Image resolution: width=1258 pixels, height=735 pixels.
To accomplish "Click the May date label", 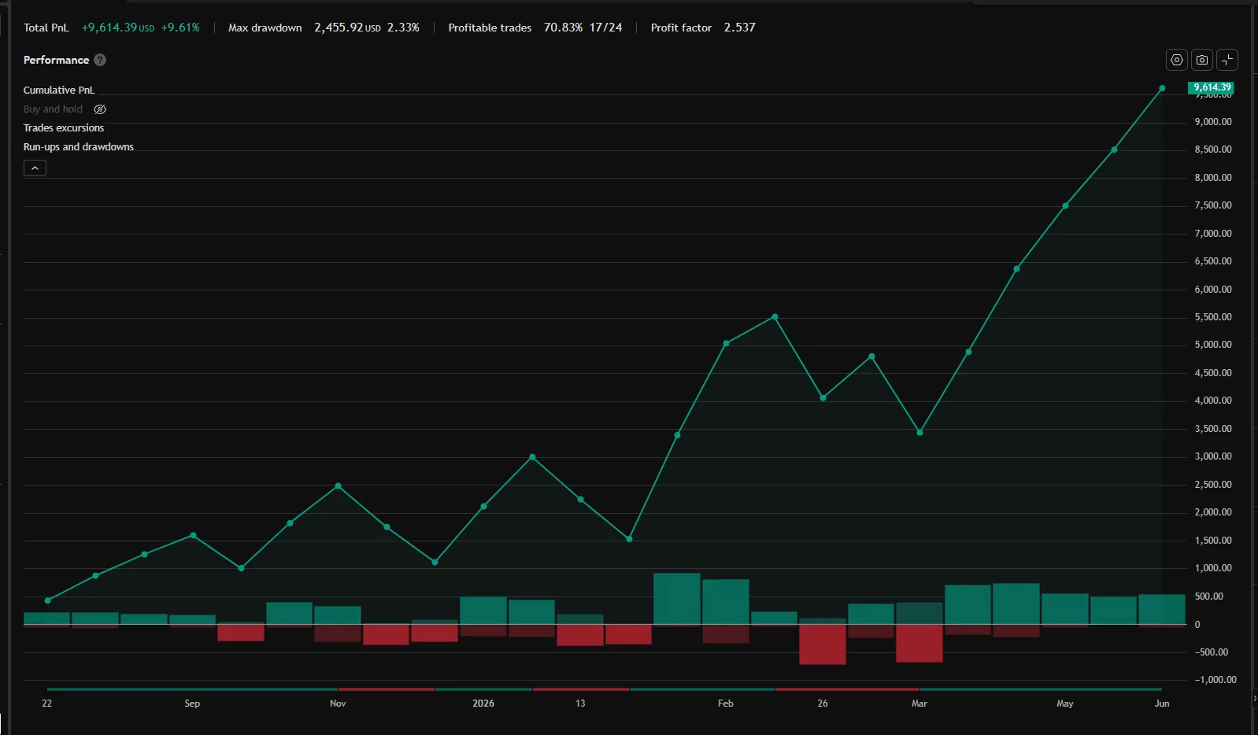I will coord(1065,704).
